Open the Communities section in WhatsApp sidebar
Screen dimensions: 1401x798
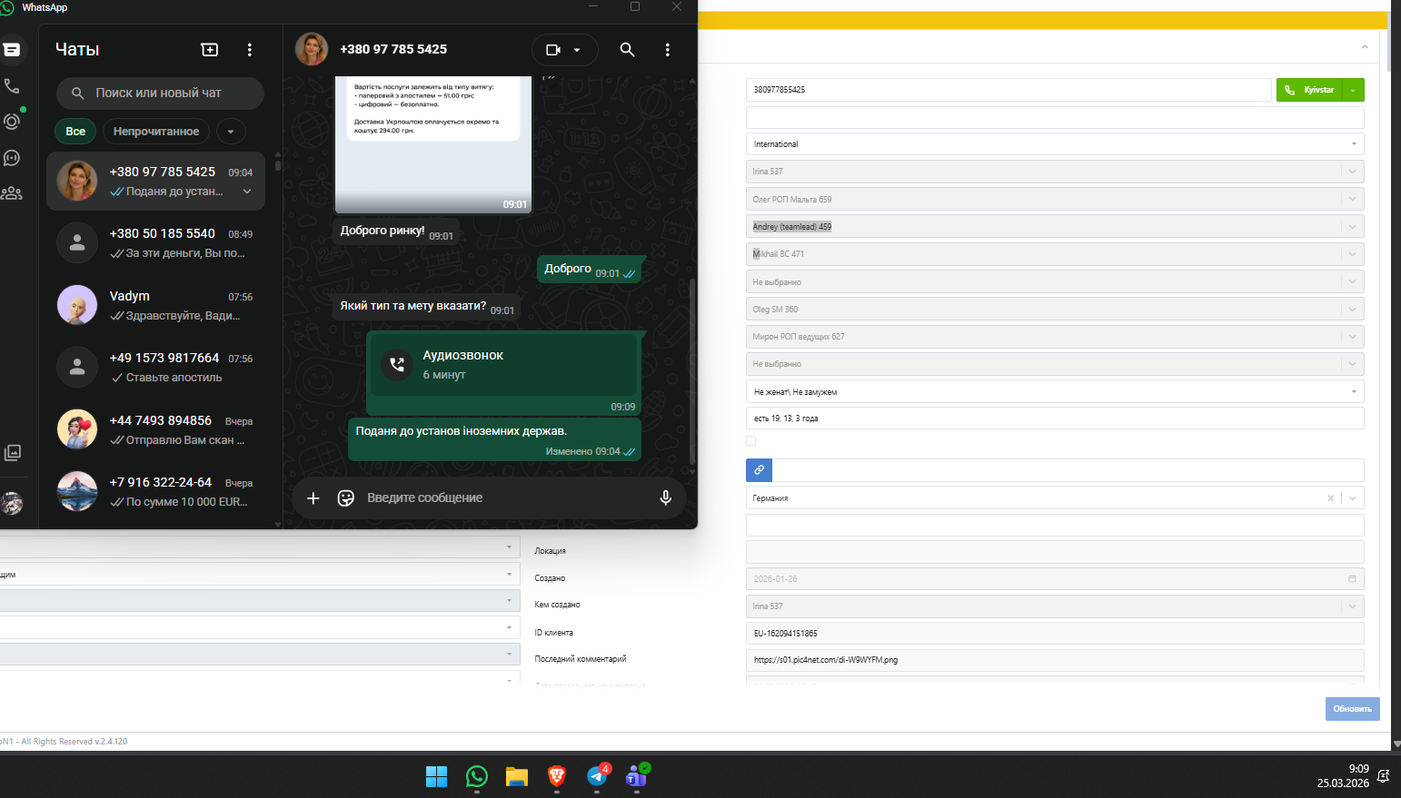12,192
